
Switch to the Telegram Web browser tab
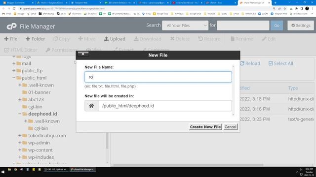click(x=85, y=3)
